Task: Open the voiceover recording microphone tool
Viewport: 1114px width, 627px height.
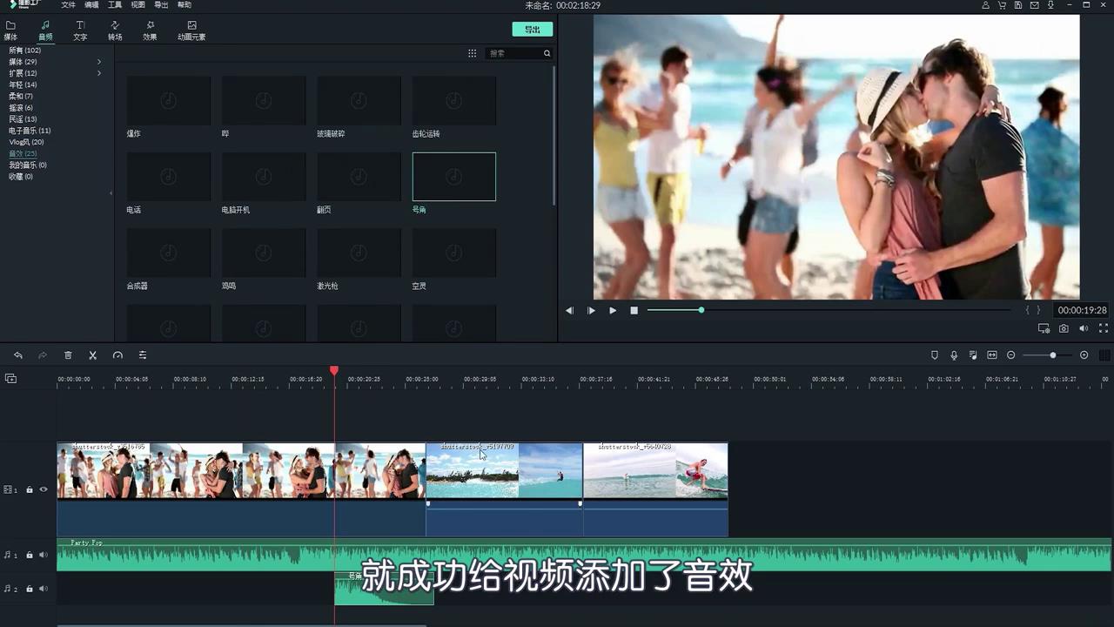Action: pos(954,354)
